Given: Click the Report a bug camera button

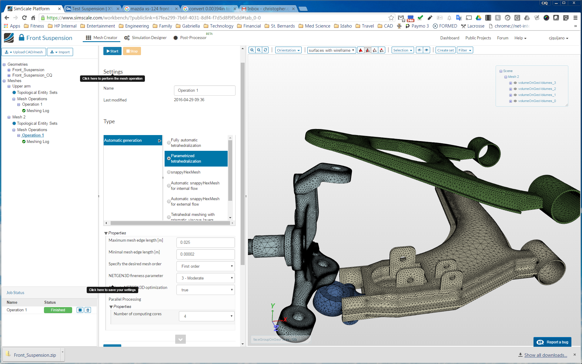Looking at the screenshot, I should (552, 342).
